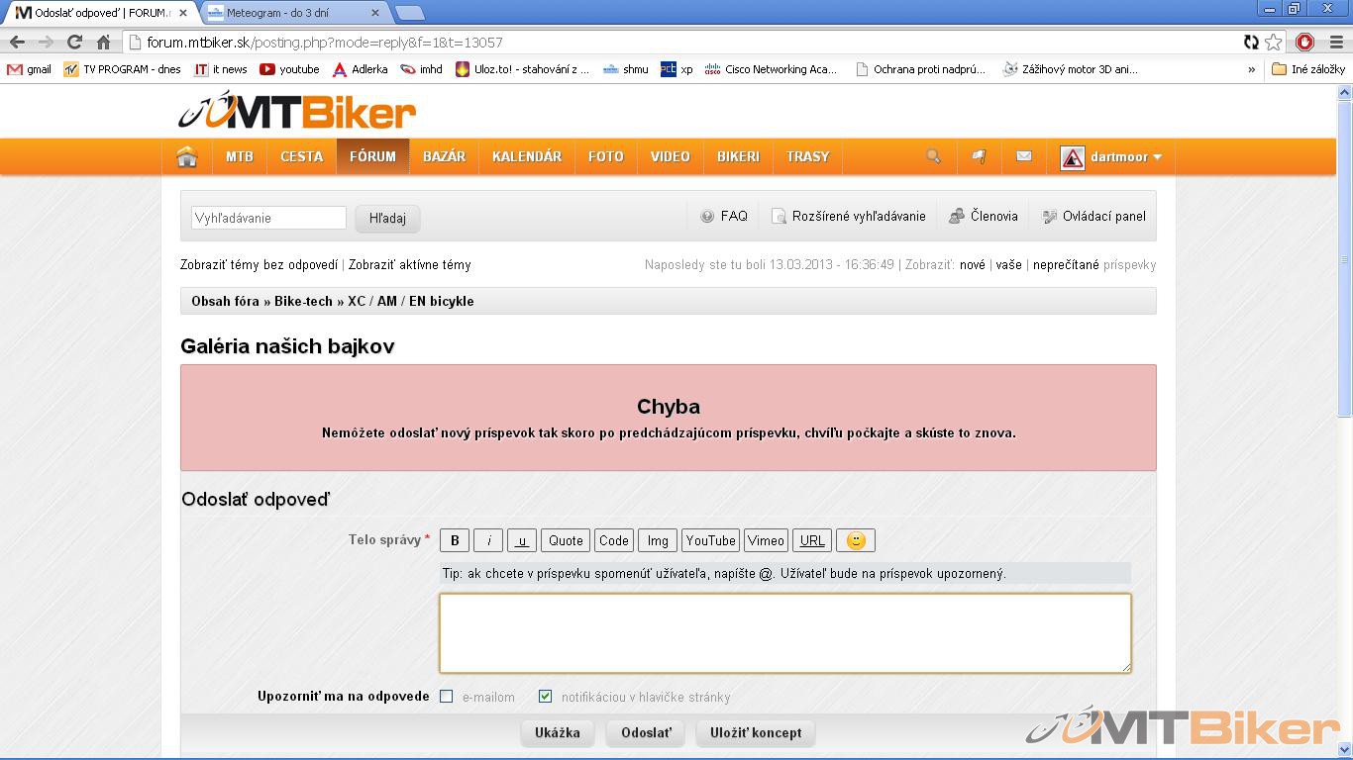The width and height of the screenshot is (1353, 760).
Task: Click the MTBiker logo at top
Action: point(297,112)
